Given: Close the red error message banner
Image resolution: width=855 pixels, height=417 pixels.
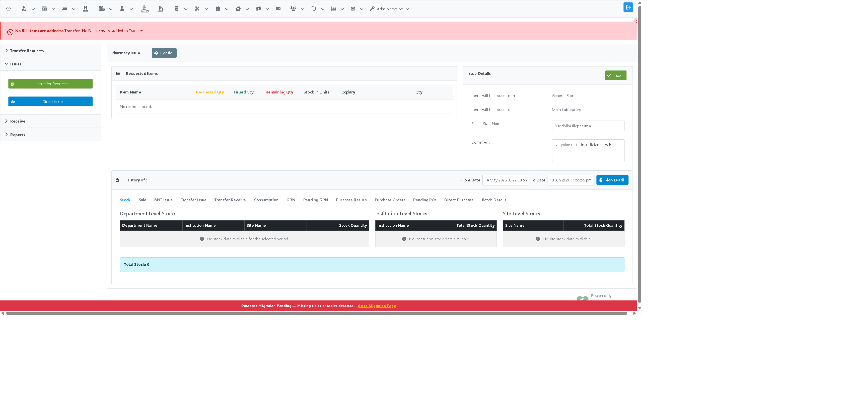Looking at the screenshot, I should coord(636,22).
